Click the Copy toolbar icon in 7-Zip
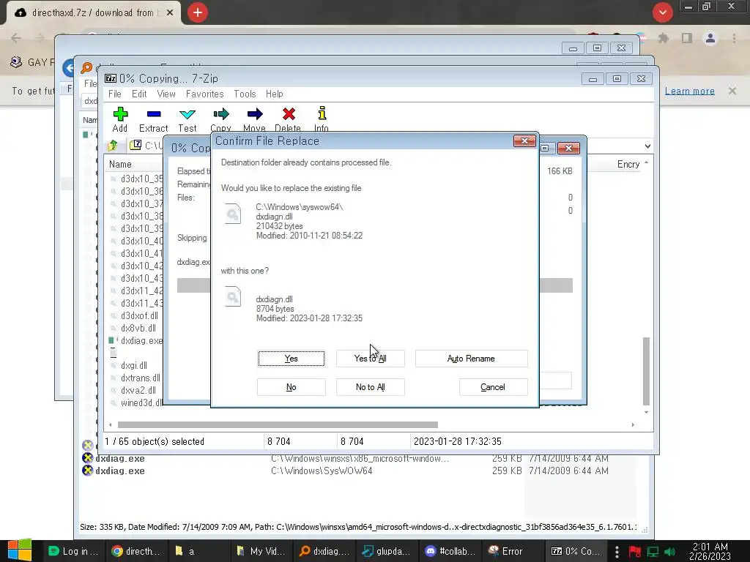Image resolution: width=750 pixels, height=562 pixels. 221,114
